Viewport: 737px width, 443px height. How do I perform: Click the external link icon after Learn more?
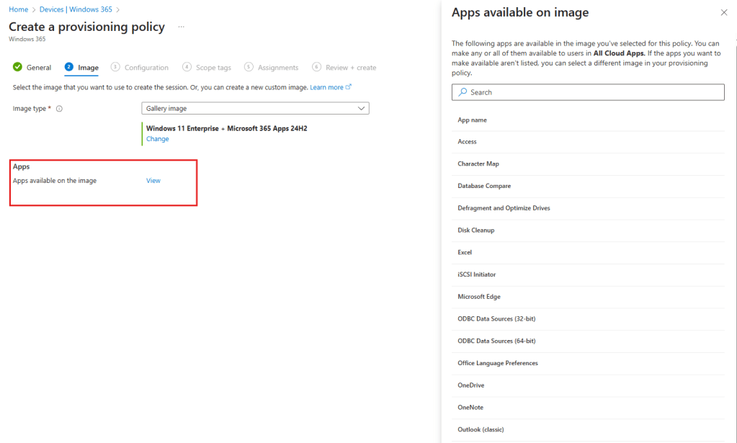point(349,87)
